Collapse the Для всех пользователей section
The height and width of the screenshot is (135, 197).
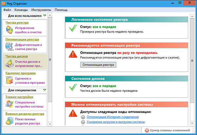[44, 15]
